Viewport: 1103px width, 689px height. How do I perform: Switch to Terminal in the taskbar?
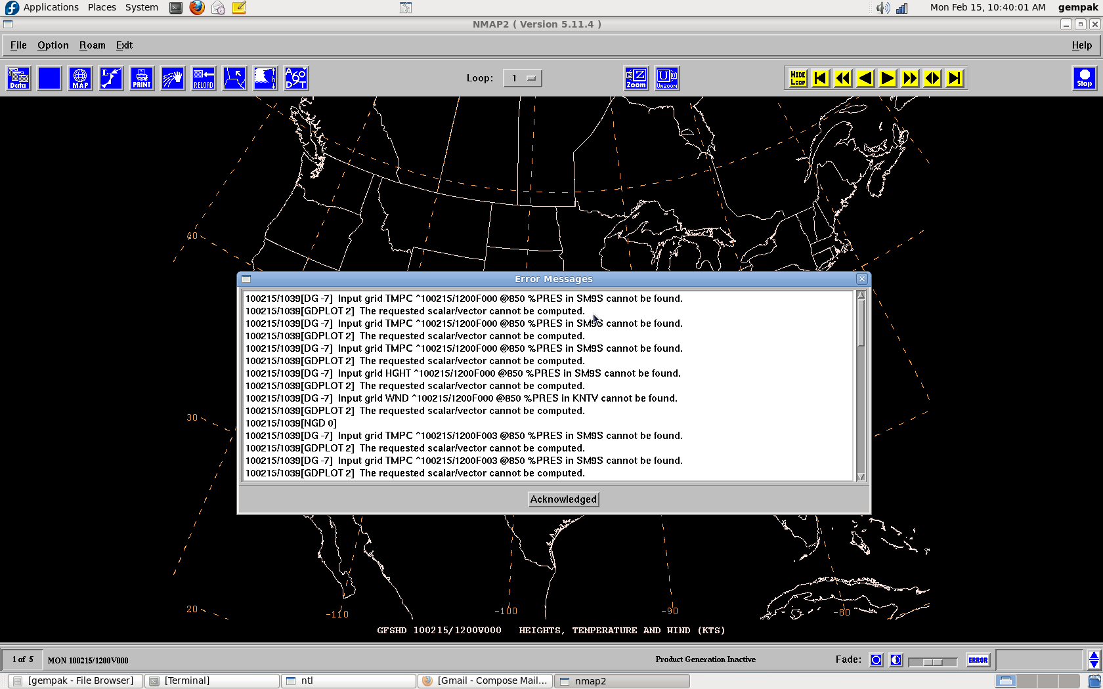click(211, 681)
